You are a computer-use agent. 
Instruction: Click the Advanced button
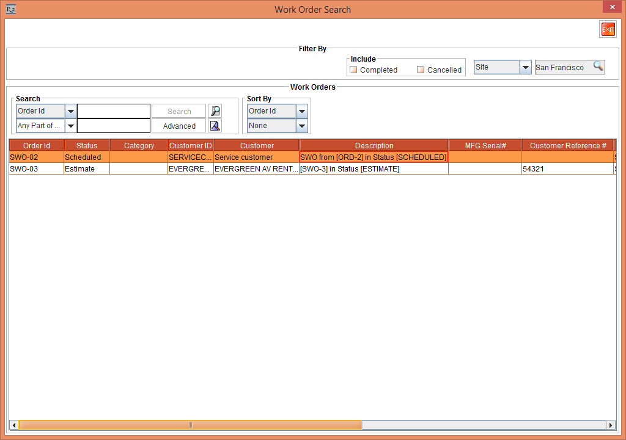pos(179,125)
